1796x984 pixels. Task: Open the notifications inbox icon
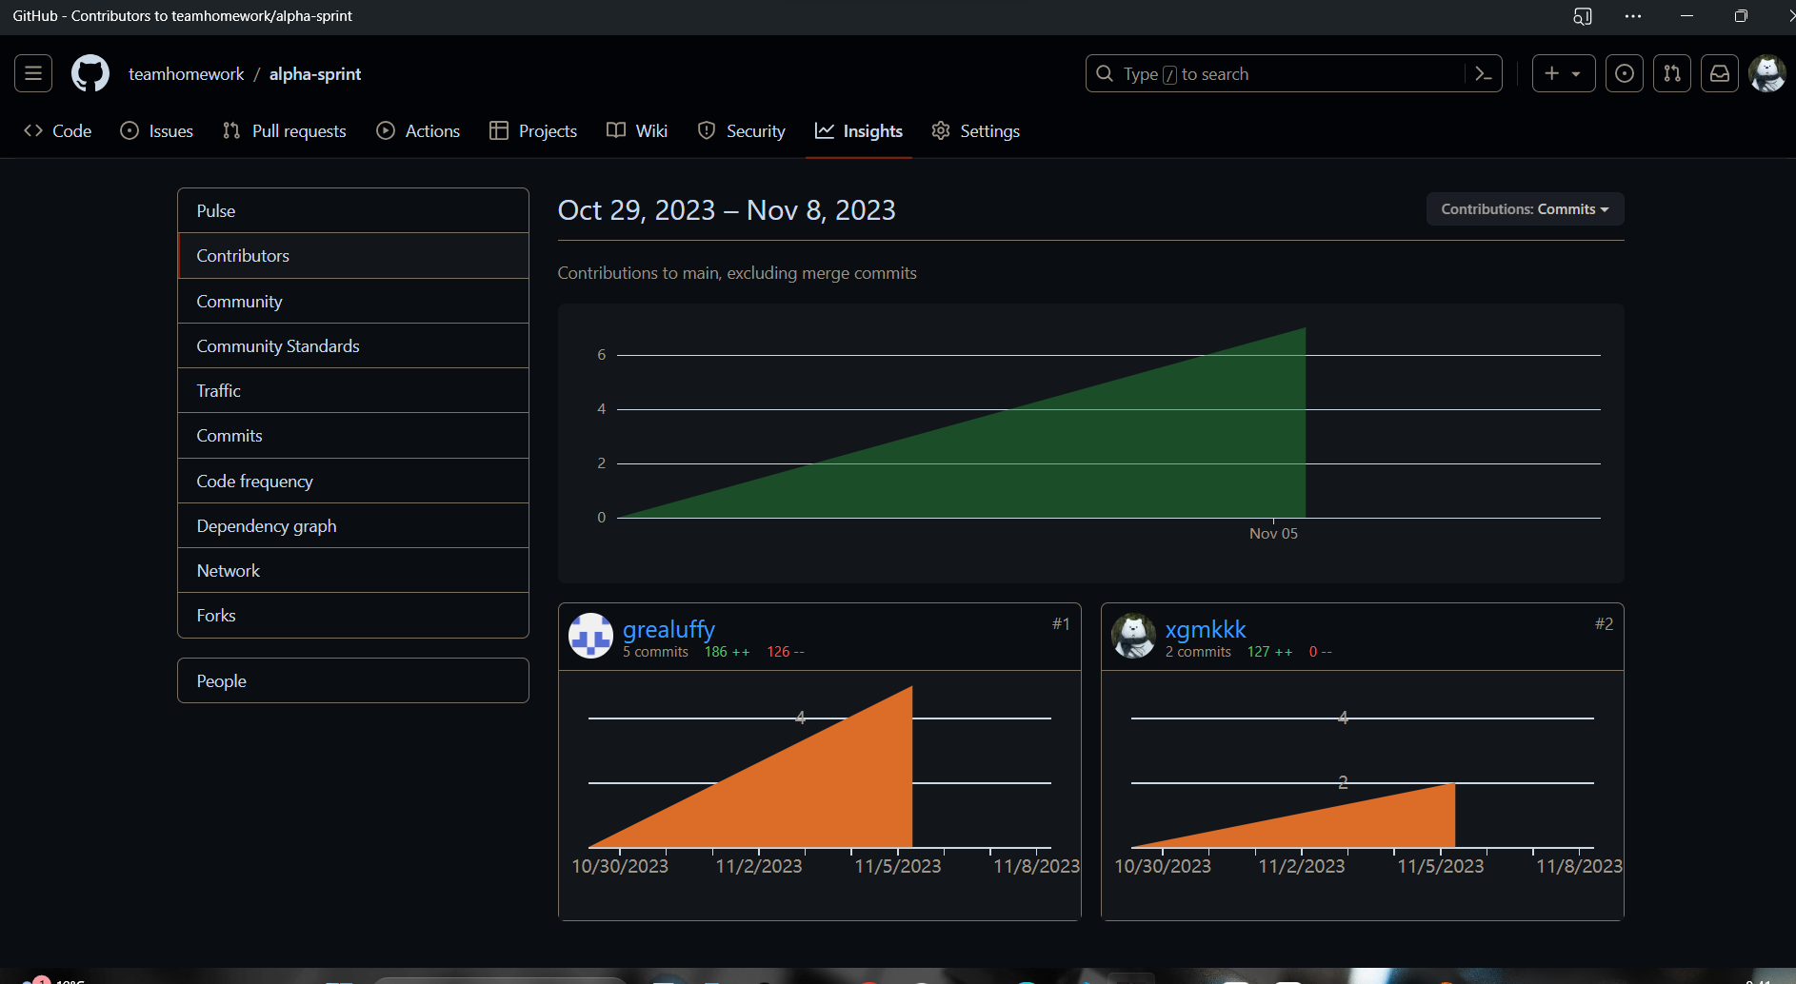tap(1720, 73)
